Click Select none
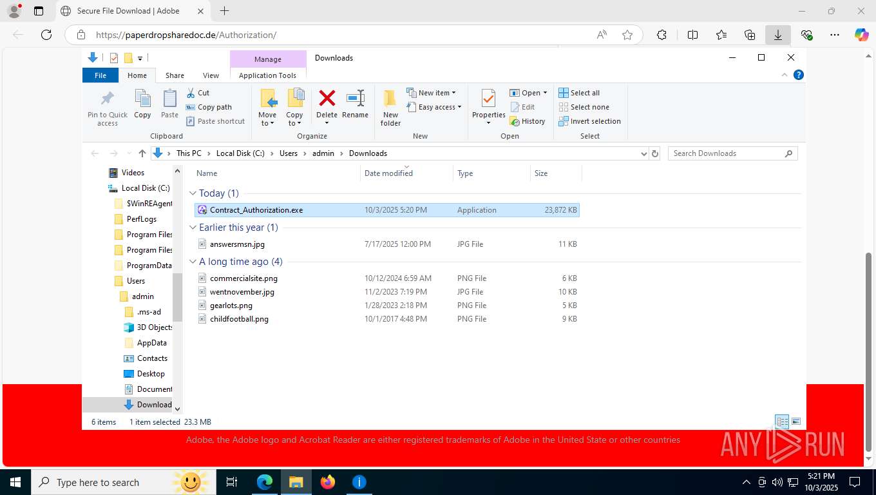 584,107
